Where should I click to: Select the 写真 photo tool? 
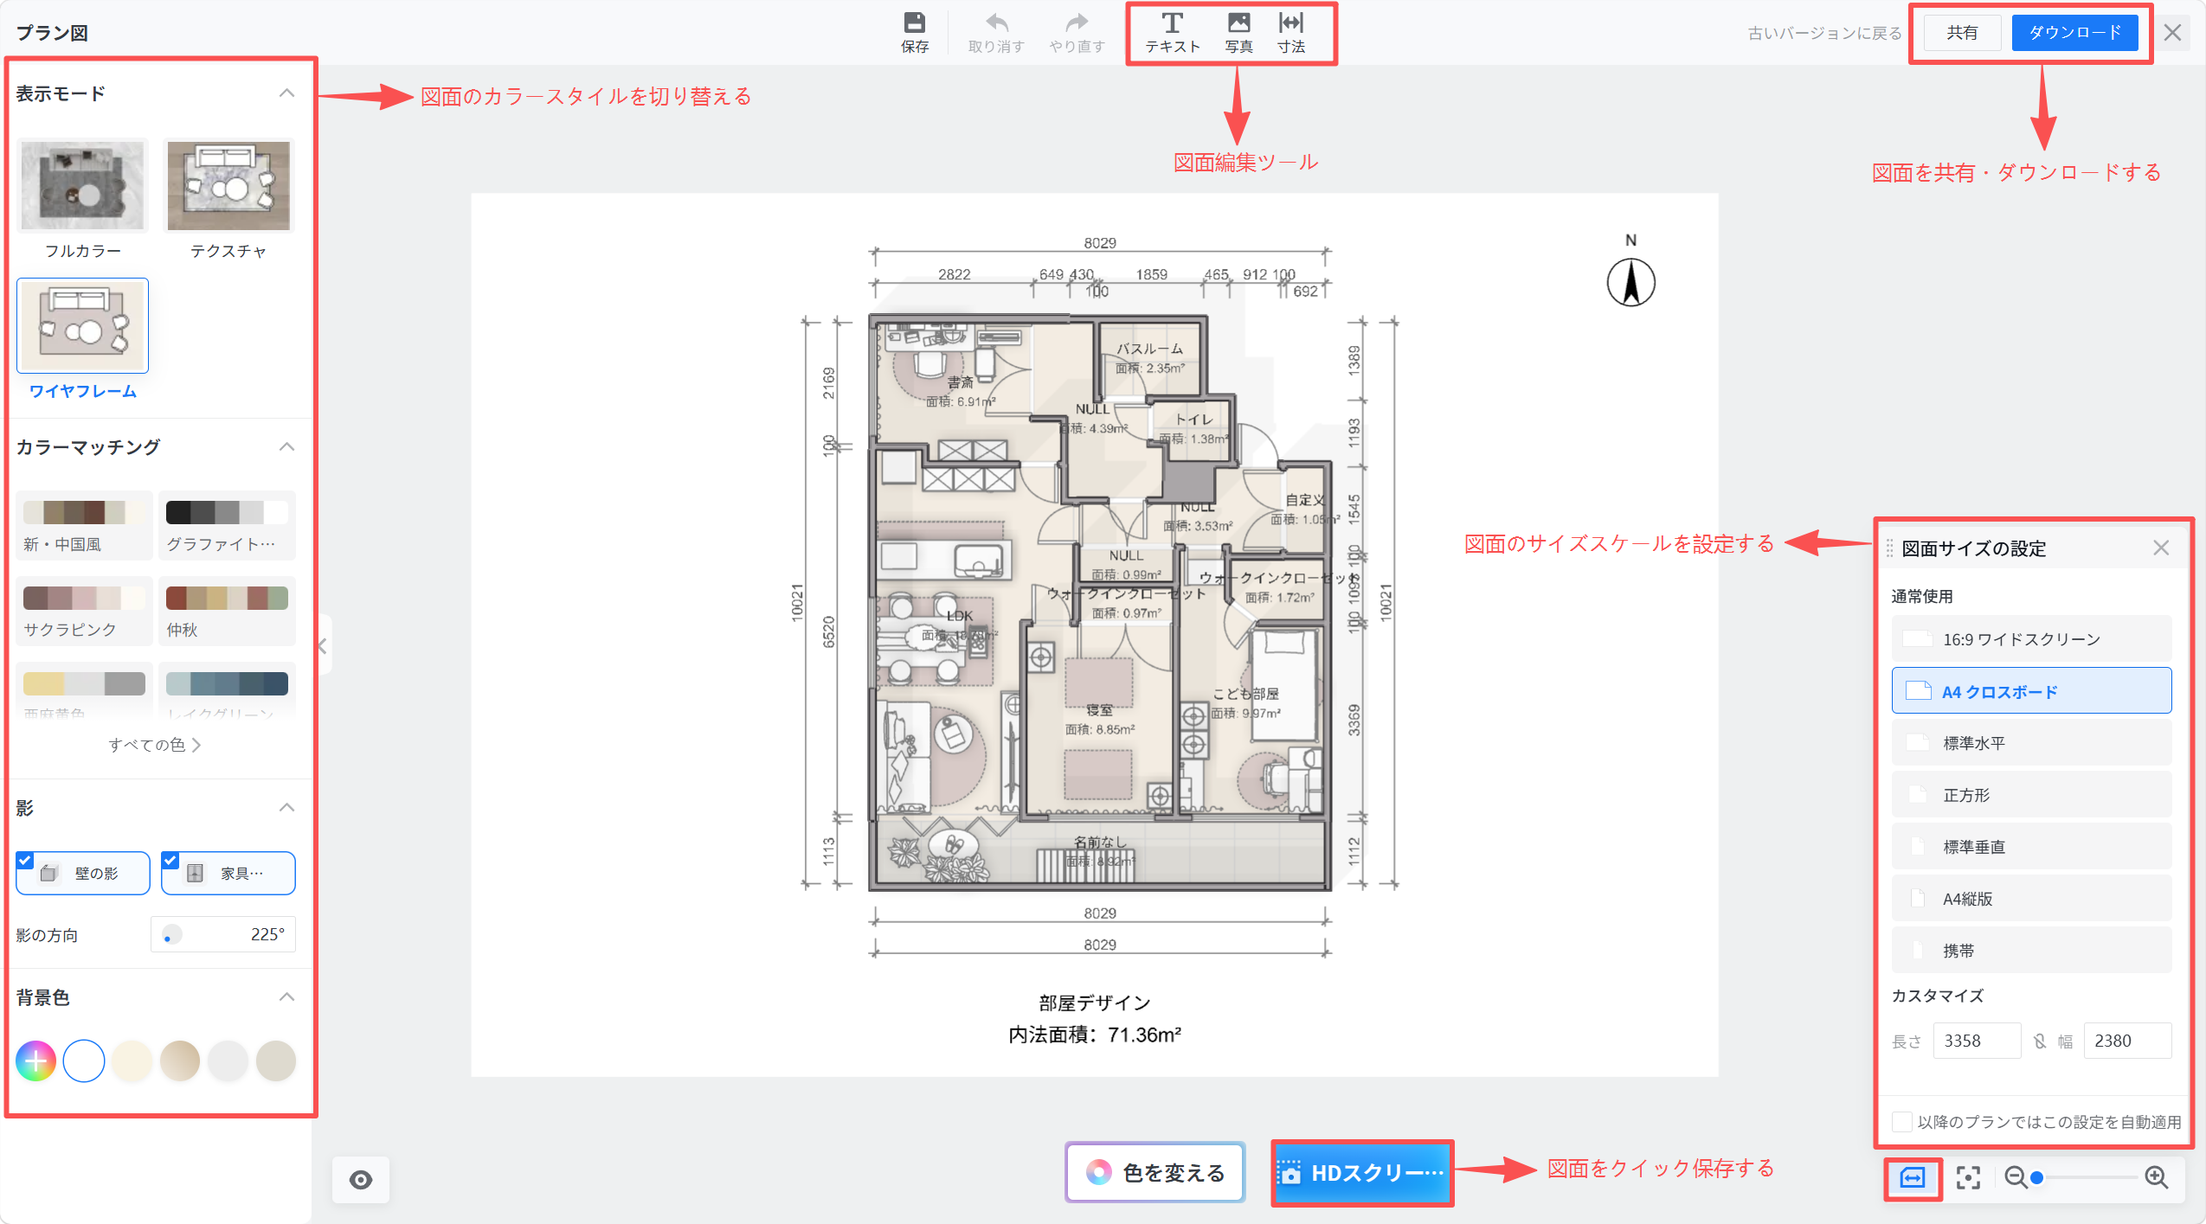(1238, 33)
